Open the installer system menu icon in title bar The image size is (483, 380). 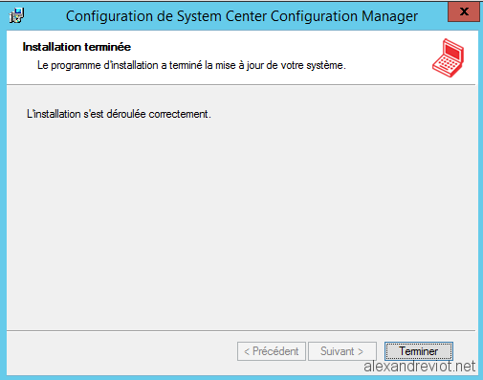16,15
